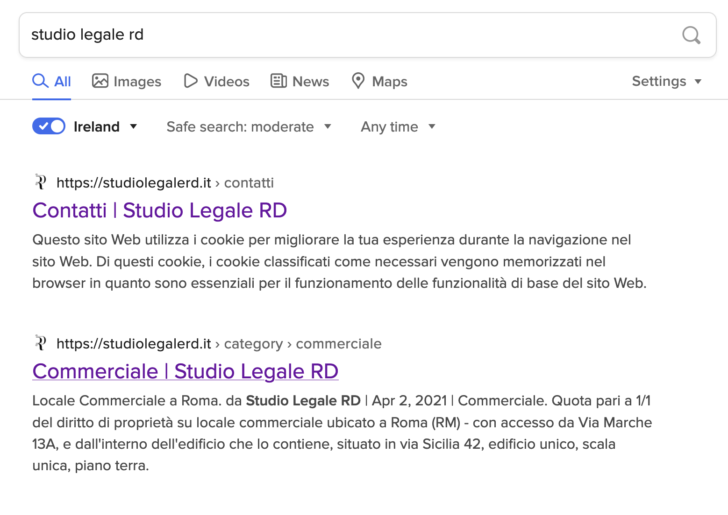The height and width of the screenshot is (515, 728).
Task: Open the Settings dropdown menu
Action: (x=666, y=81)
